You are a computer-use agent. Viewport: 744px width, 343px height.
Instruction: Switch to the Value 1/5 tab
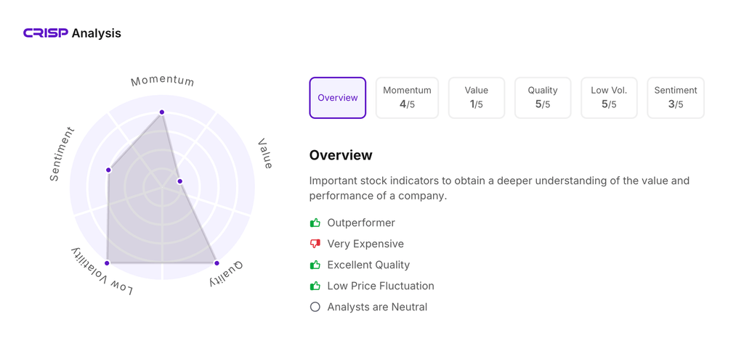[477, 98]
